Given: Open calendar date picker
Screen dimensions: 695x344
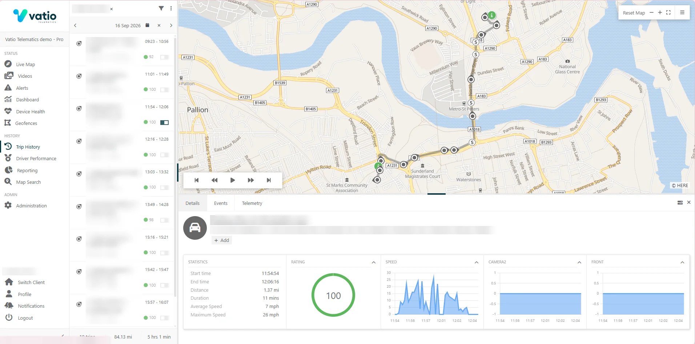Looking at the screenshot, I should coord(147,25).
